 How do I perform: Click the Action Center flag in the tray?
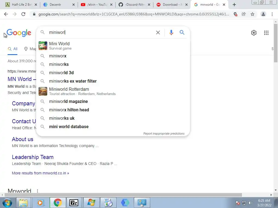238,203
